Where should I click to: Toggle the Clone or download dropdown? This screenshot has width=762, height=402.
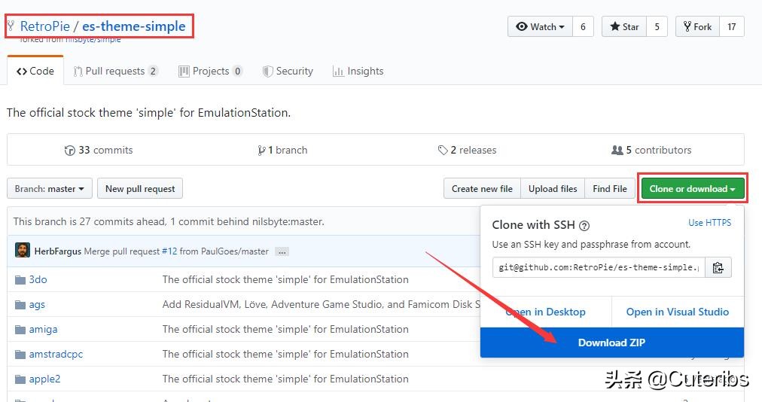point(692,189)
